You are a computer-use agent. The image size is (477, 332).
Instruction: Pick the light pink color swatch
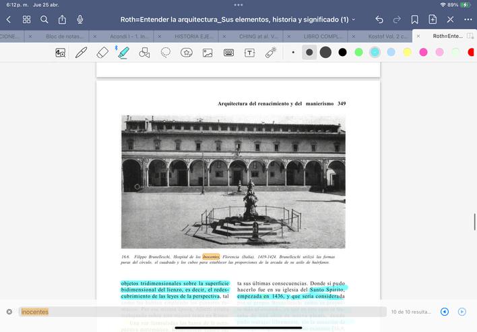[x=439, y=53]
